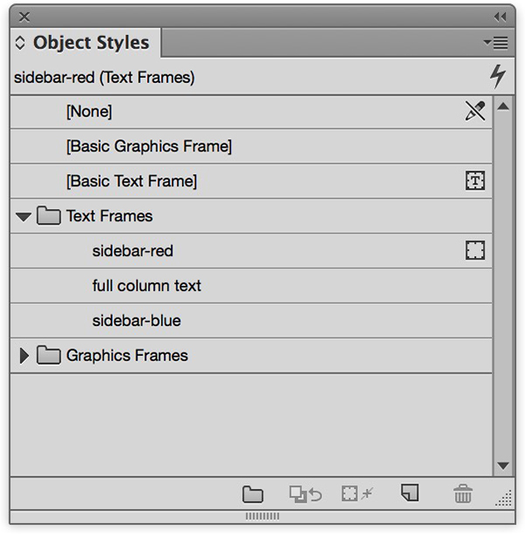Viewport: 525px width, 537px height.
Task: Collapse the Text Frames style group
Action: [24, 216]
